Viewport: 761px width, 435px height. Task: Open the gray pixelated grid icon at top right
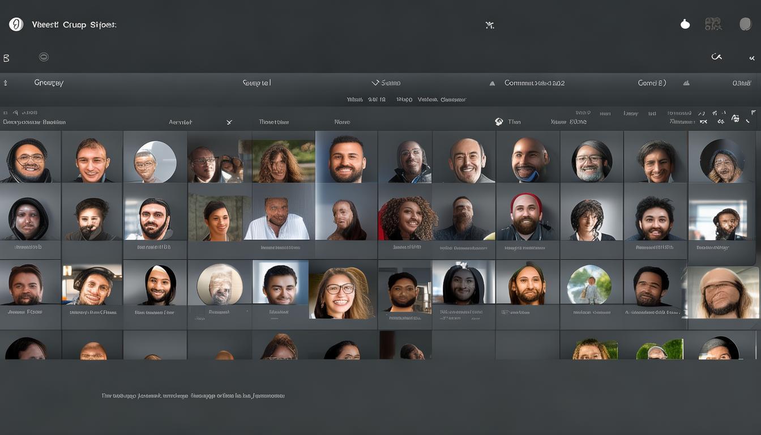point(713,24)
